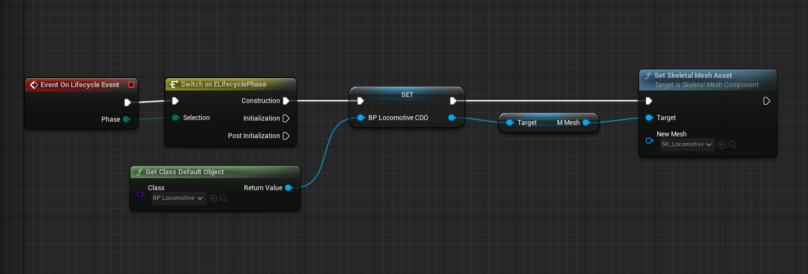Click the magnifier icon next to SK_Locomotive
The height and width of the screenshot is (274, 808).
point(732,145)
